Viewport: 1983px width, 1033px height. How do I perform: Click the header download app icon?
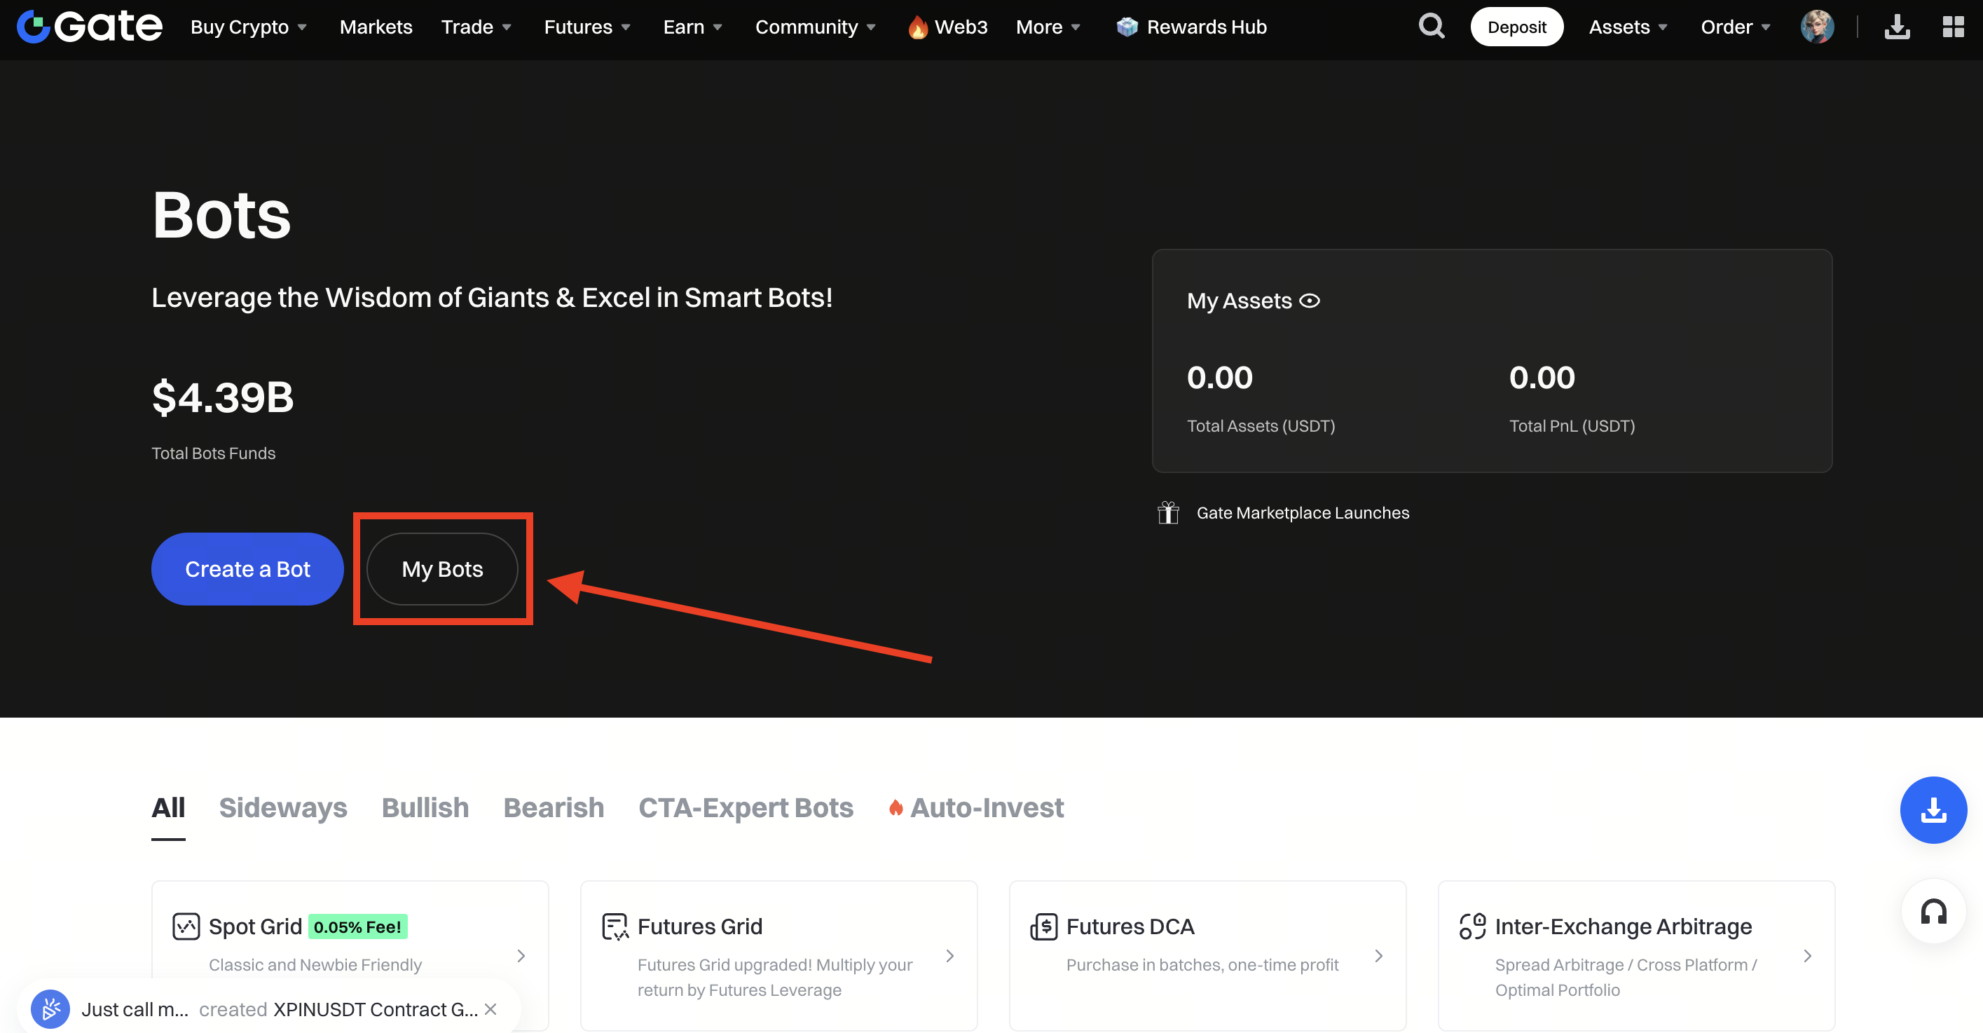1897,27
